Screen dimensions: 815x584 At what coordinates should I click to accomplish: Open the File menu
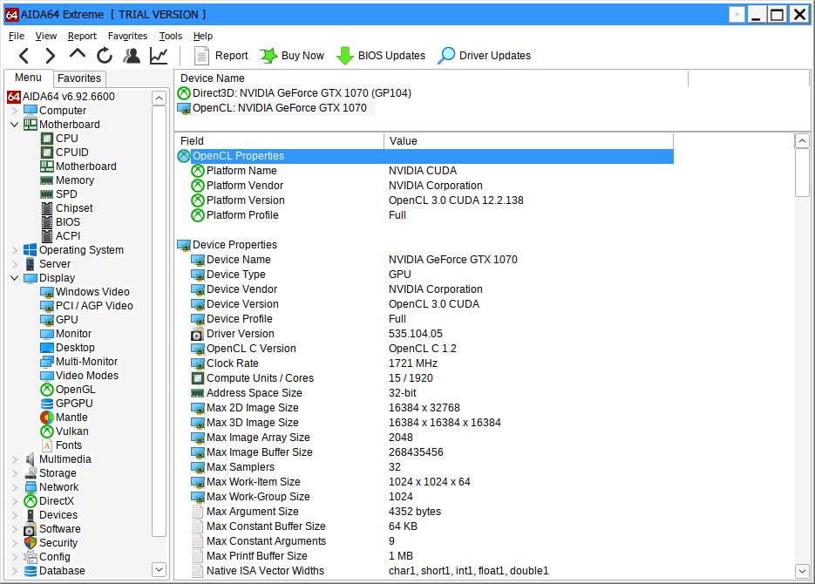click(17, 36)
